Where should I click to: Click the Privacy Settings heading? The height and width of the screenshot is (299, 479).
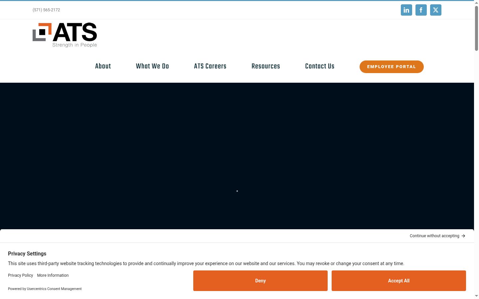pos(27,253)
